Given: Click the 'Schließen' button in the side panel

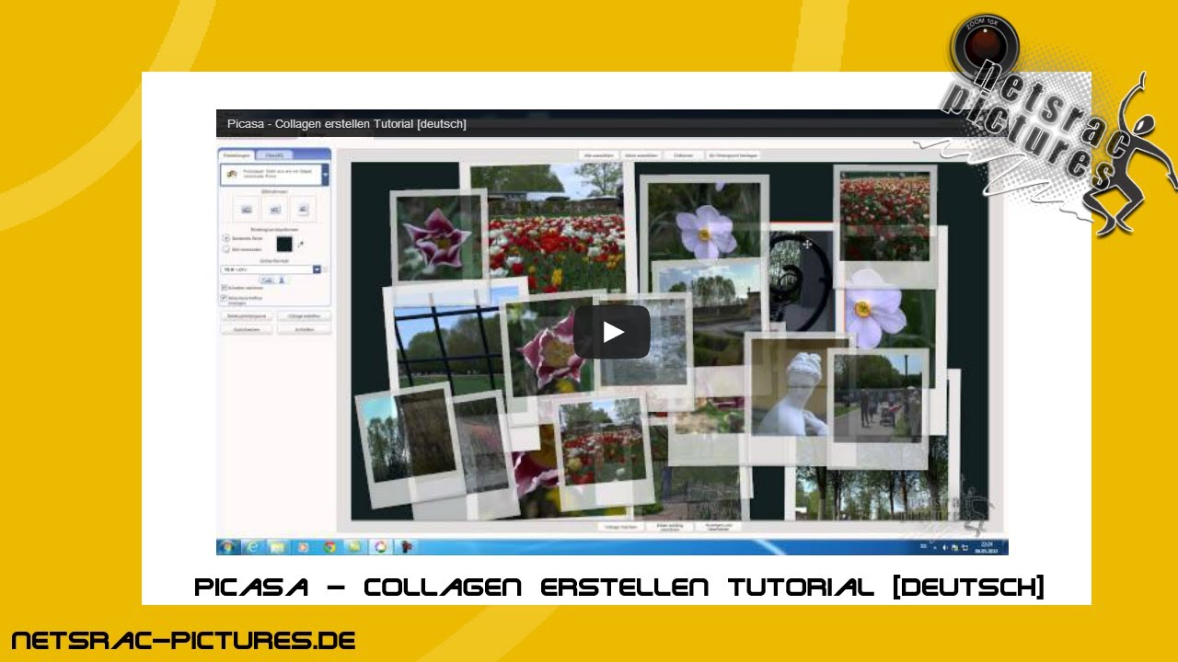Looking at the screenshot, I should pos(304,329).
